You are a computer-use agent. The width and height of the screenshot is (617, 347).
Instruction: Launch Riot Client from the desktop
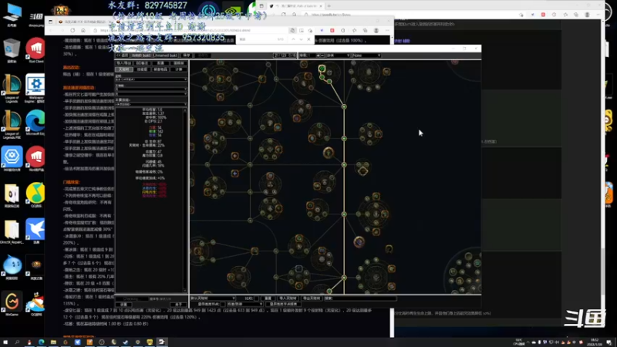[x=35, y=50]
